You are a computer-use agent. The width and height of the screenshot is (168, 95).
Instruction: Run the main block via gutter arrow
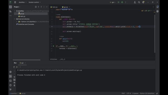click(54, 46)
